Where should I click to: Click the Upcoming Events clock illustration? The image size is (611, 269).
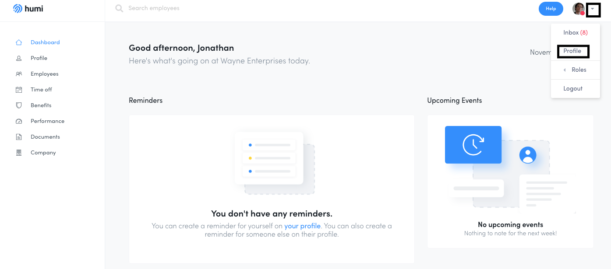[x=473, y=145]
